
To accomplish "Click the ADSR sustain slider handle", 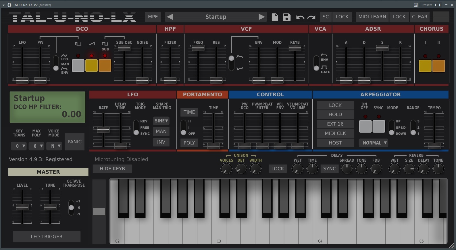I will [x=382, y=48].
